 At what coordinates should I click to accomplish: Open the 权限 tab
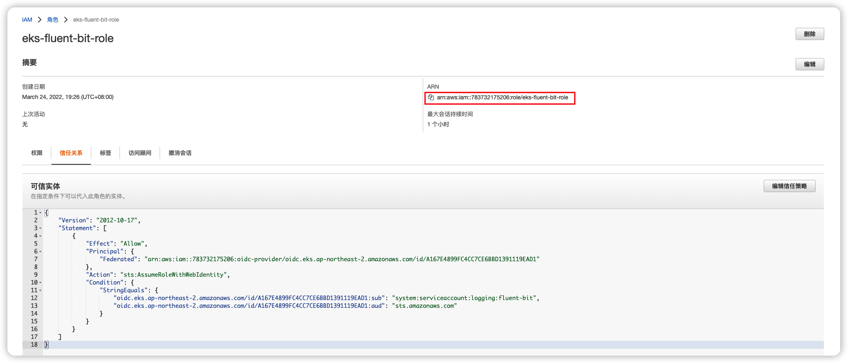[37, 153]
